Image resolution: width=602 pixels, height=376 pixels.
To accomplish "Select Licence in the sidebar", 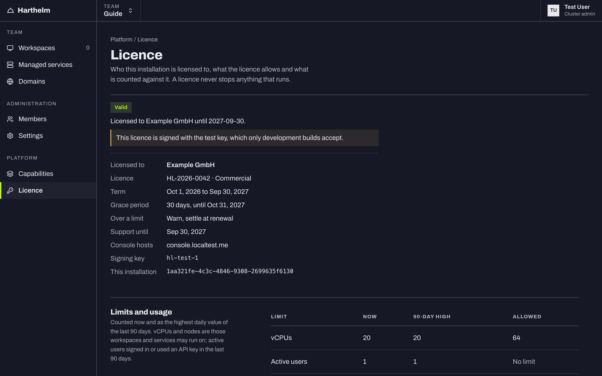I will 48,191.
